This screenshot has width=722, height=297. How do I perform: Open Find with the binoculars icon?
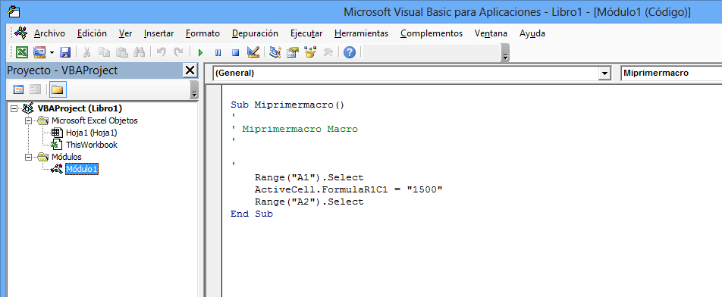click(x=139, y=52)
